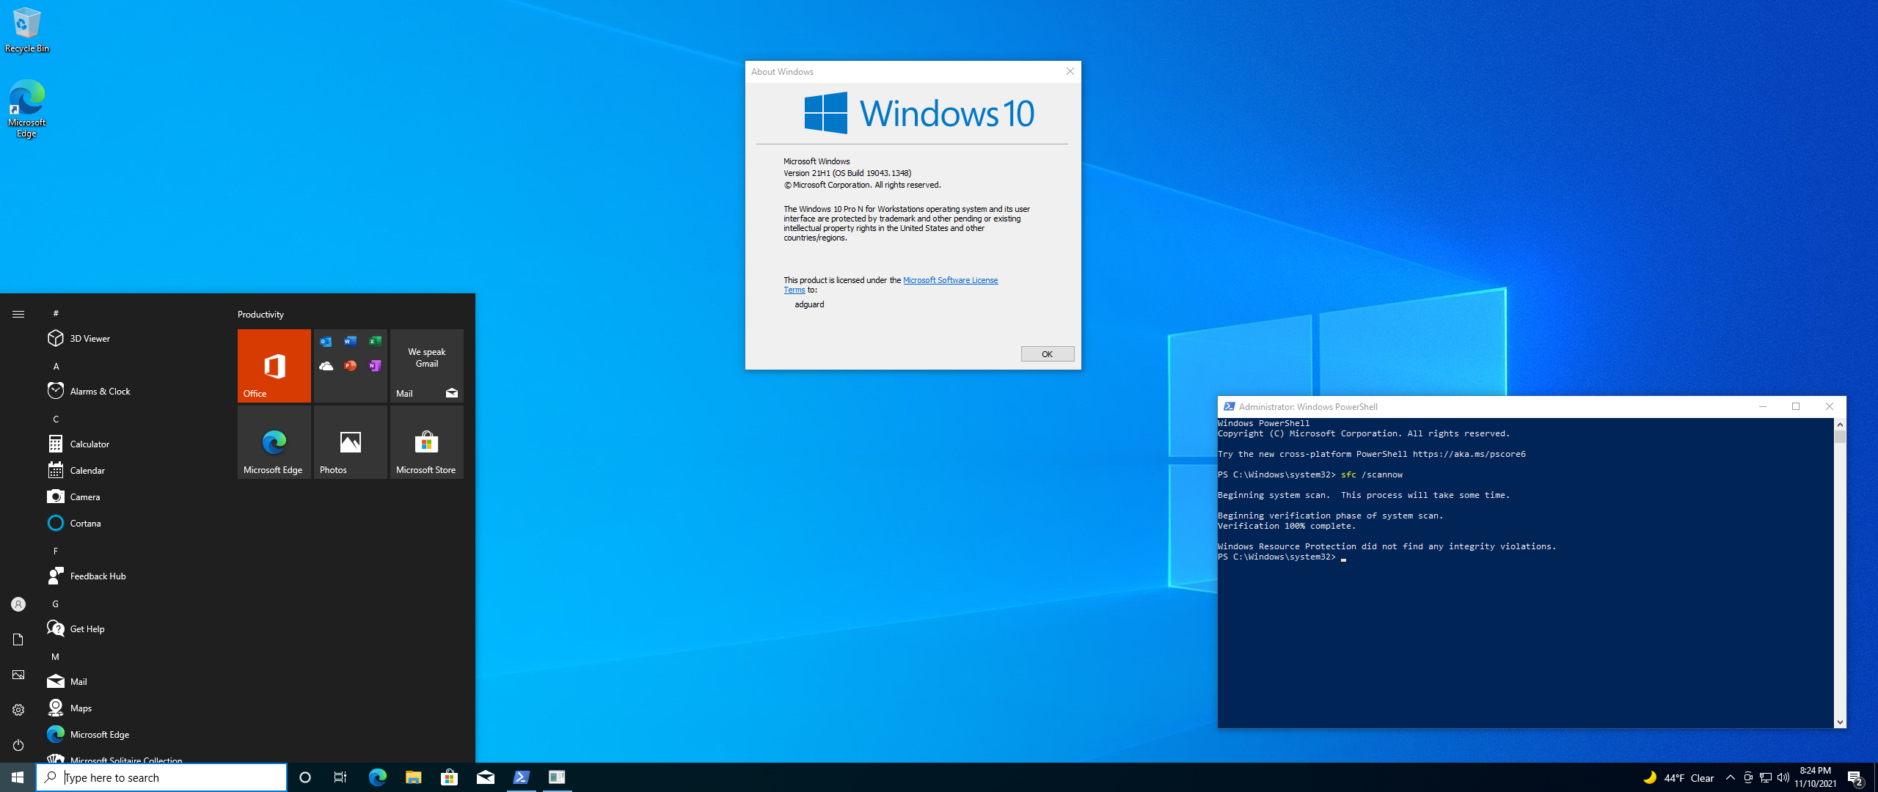The image size is (1878, 792).
Task: Open PowerPoint in Office folder tile
Action: point(351,366)
